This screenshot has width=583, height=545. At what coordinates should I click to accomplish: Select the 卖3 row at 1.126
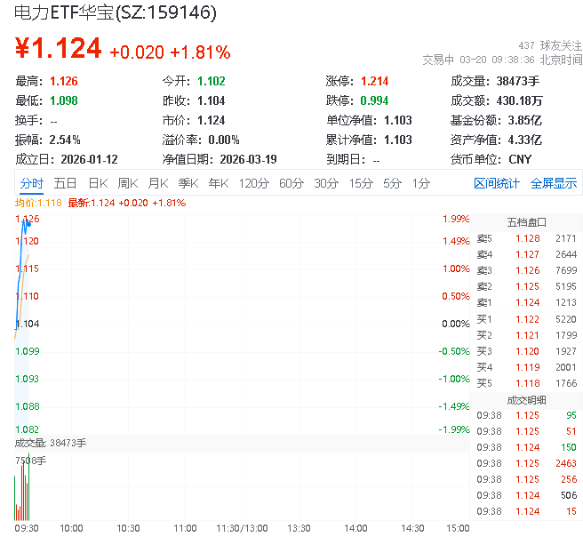pos(526,270)
